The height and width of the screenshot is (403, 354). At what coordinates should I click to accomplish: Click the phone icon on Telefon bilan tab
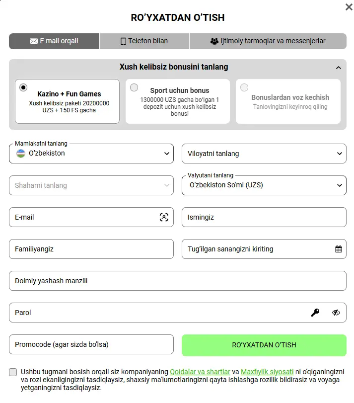click(x=123, y=41)
